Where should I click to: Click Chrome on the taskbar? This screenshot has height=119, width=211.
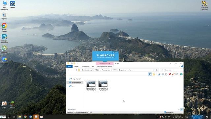[x=25, y=117]
